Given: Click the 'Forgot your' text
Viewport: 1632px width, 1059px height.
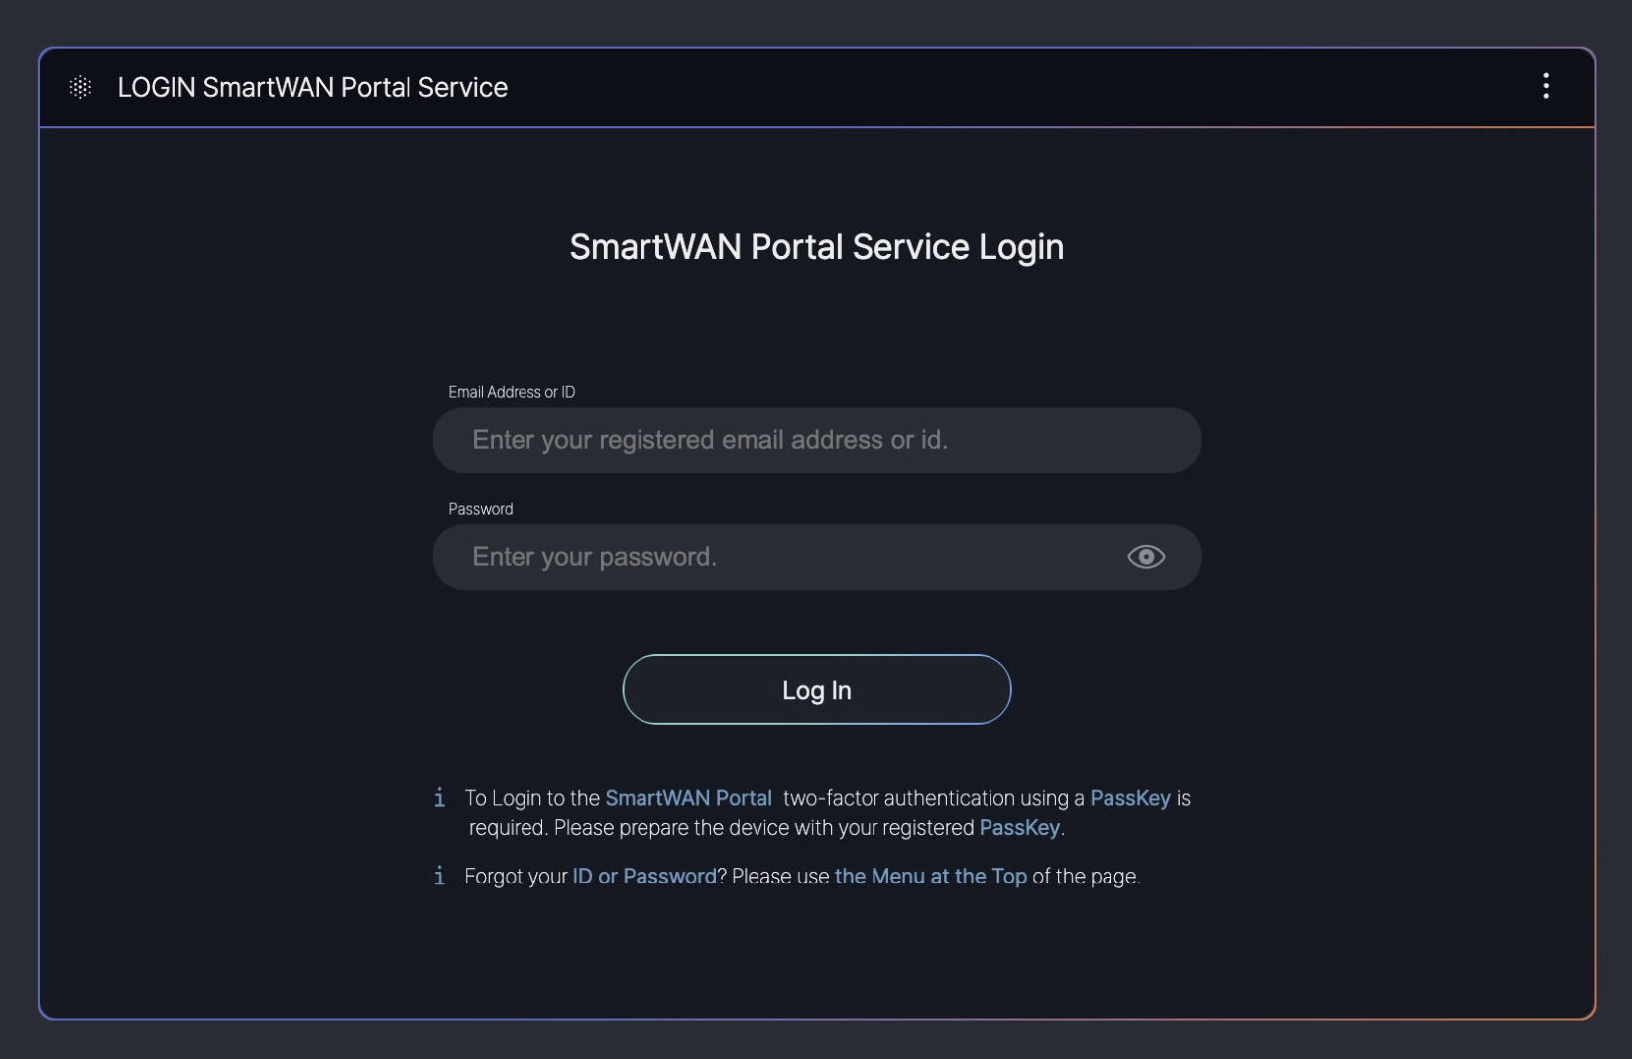Looking at the screenshot, I should coord(516,877).
